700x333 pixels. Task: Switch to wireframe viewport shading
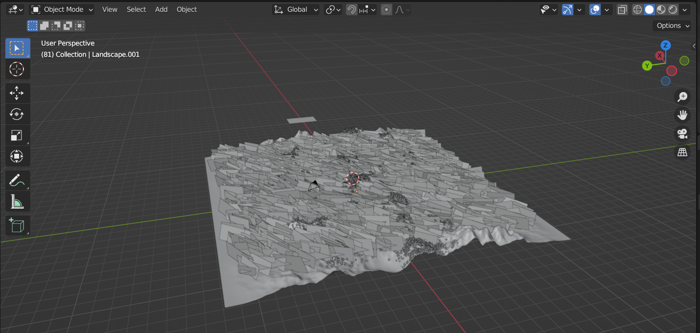point(637,9)
